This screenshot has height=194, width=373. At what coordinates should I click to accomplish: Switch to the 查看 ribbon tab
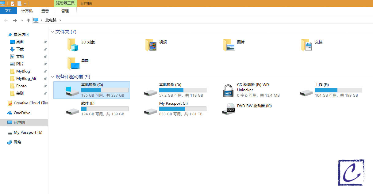coord(45,11)
